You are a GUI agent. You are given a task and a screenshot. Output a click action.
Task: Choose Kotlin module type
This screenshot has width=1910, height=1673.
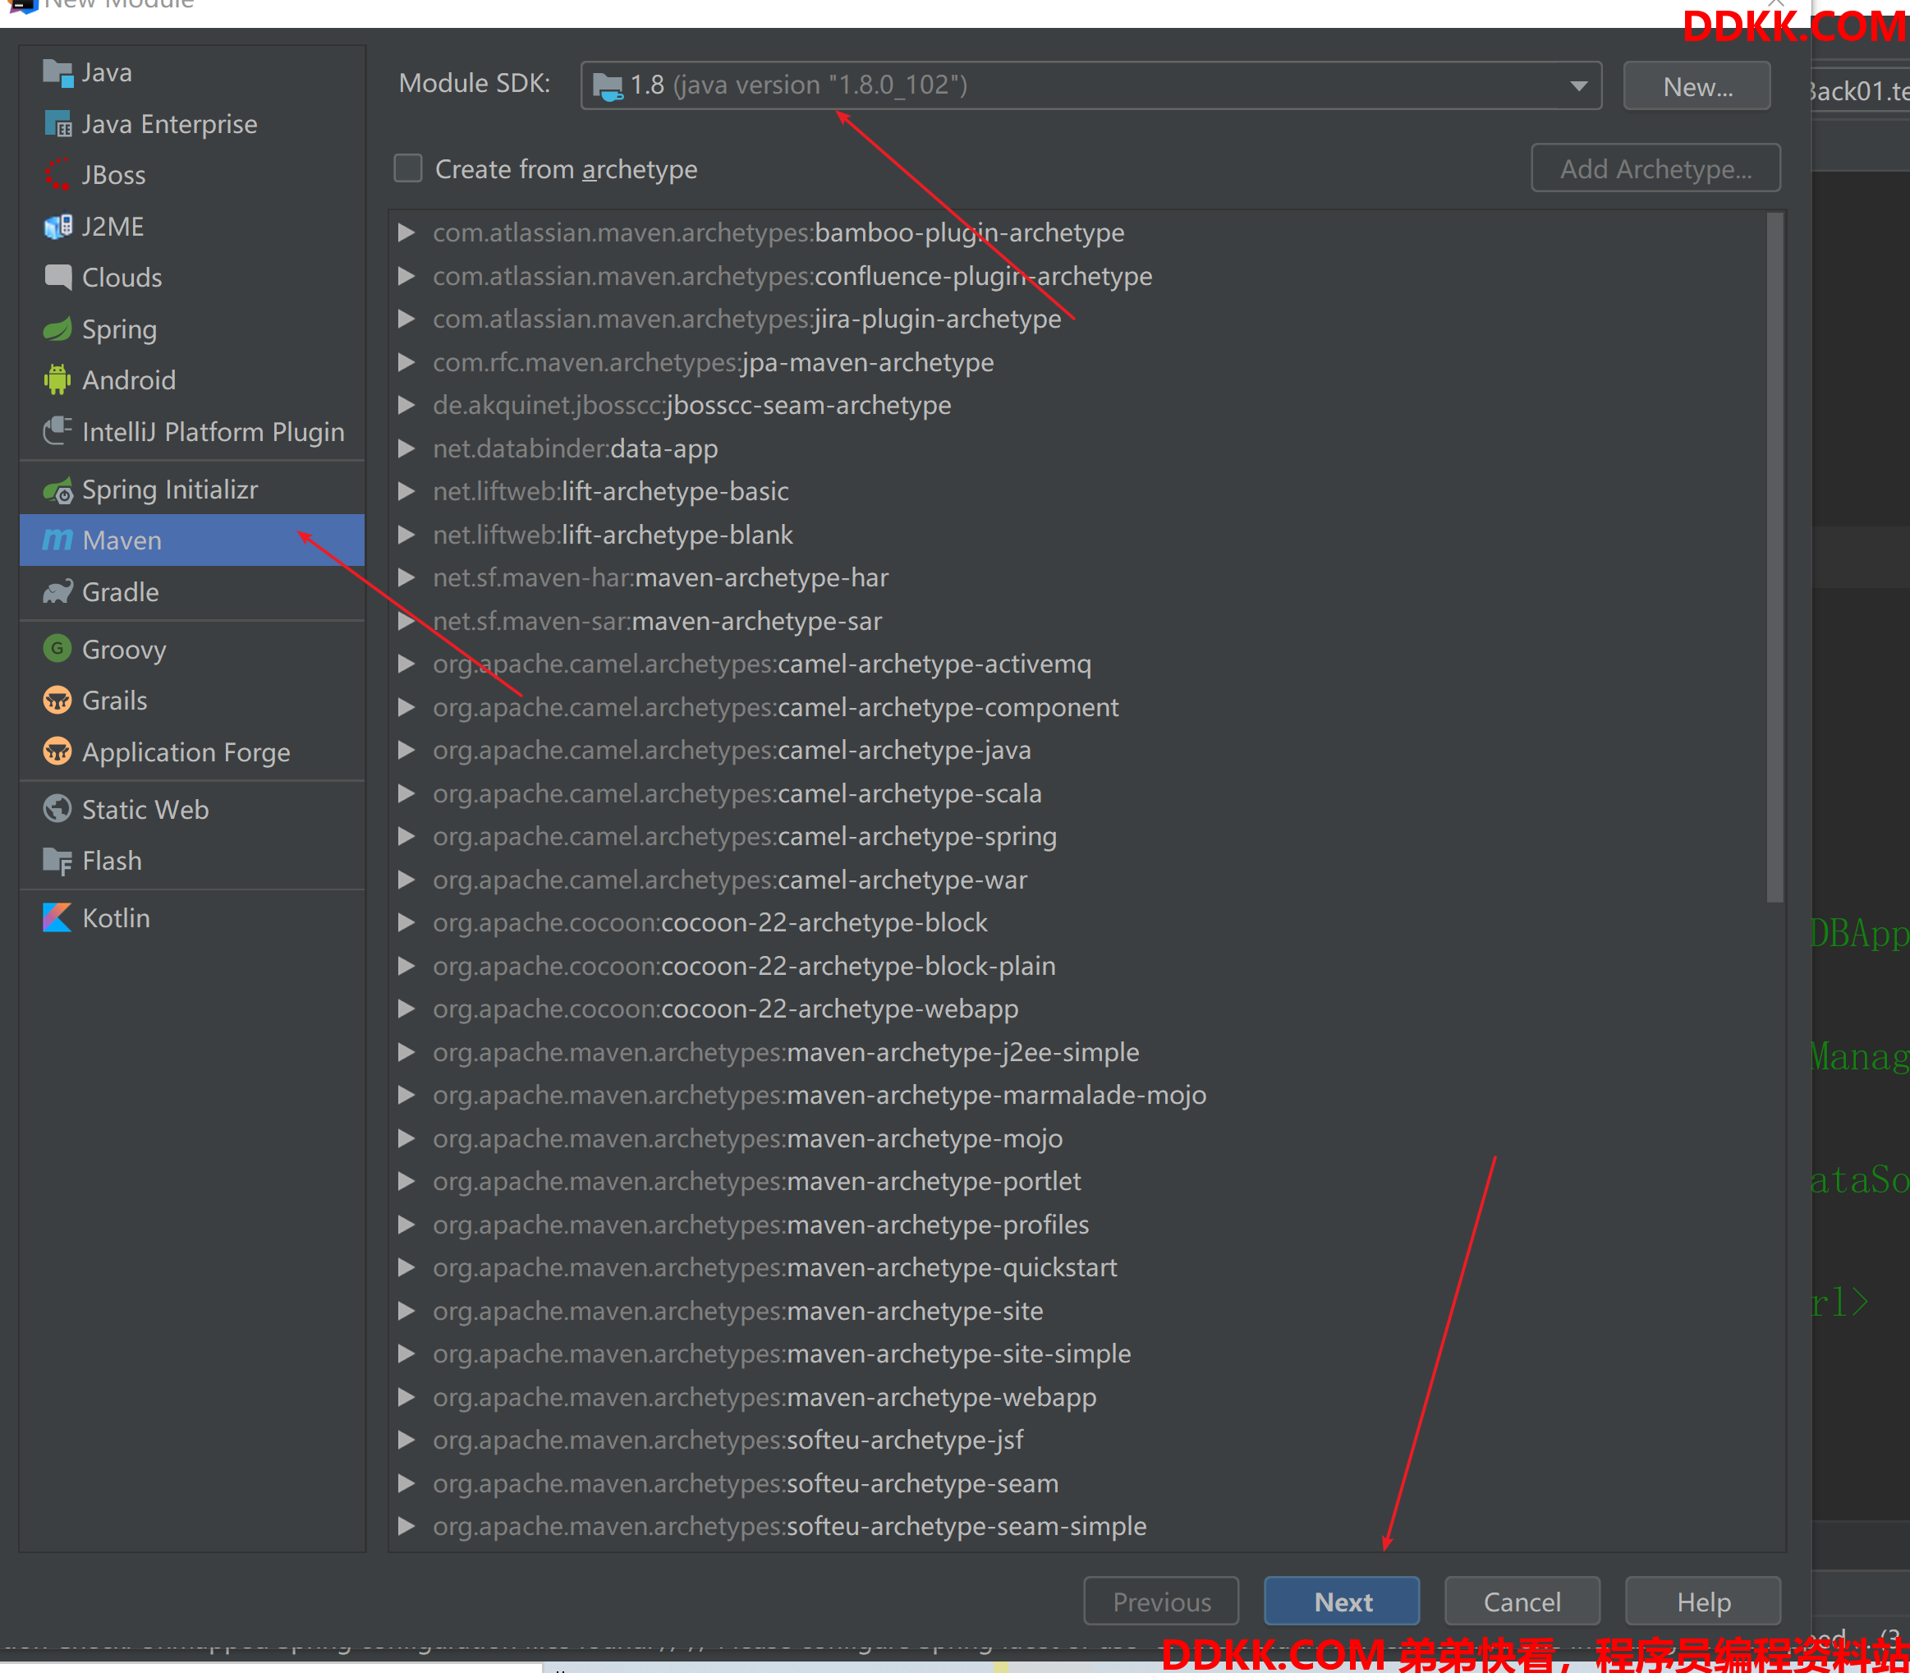point(192,917)
